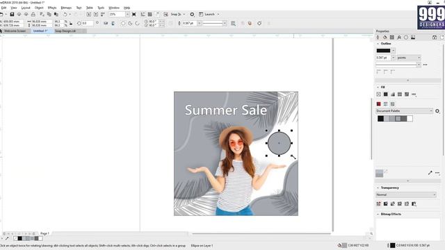Viewport: 445px width, 250px height.
Task: Open the Launch dropdown
Action: [218, 14]
